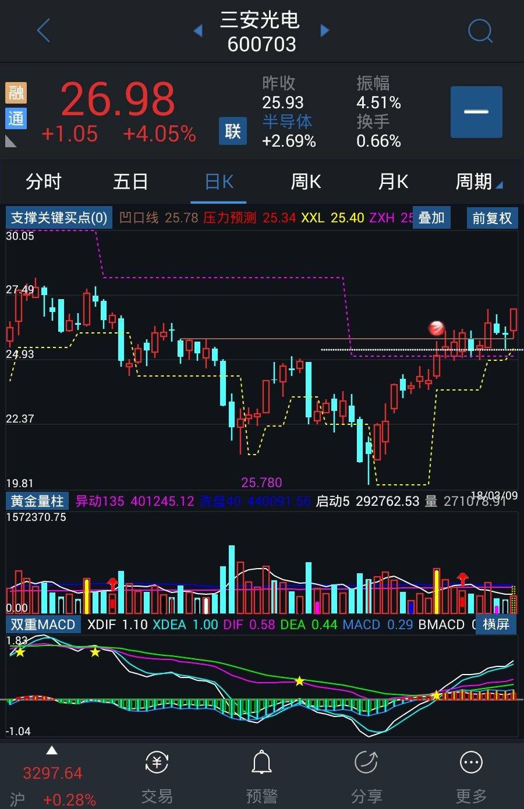This screenshot has width=524, height=809.
Task: Switch to 五日 tab
Action: [x=130, y=182]
